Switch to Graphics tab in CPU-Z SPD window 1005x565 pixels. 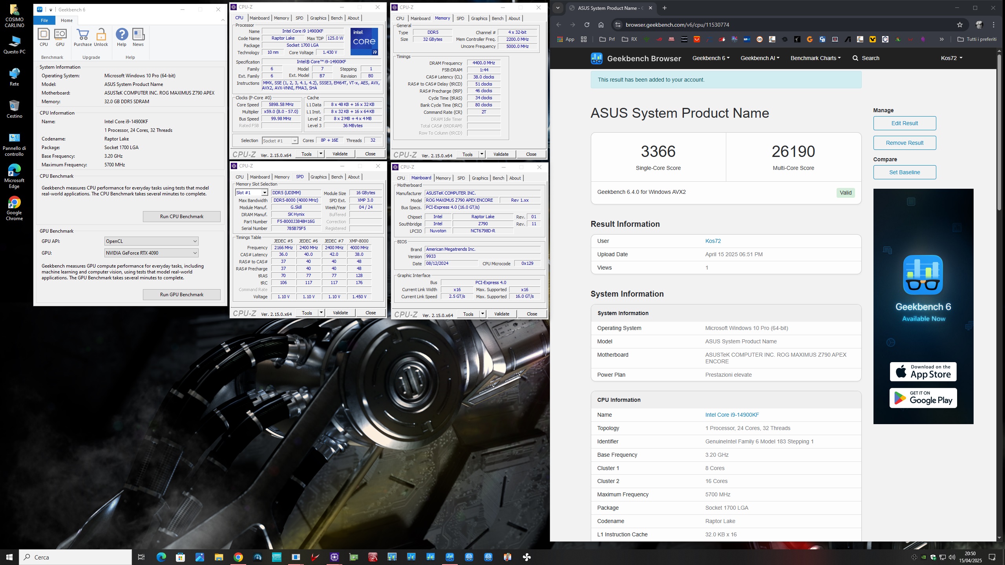(x=318, y=177)
